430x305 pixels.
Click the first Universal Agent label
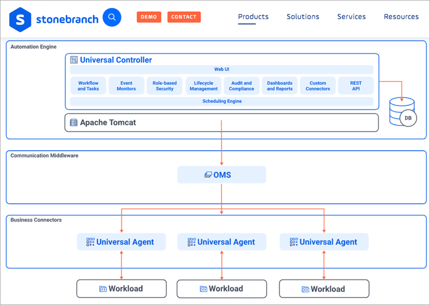click(x=125, y=242)
